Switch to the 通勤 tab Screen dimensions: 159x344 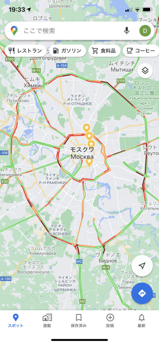pos(47,320)
